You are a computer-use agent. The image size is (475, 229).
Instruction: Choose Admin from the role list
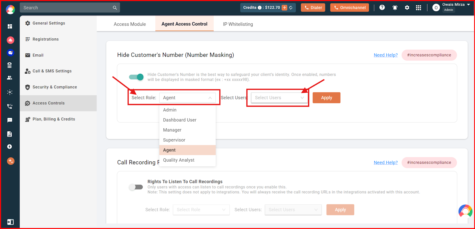187,110
